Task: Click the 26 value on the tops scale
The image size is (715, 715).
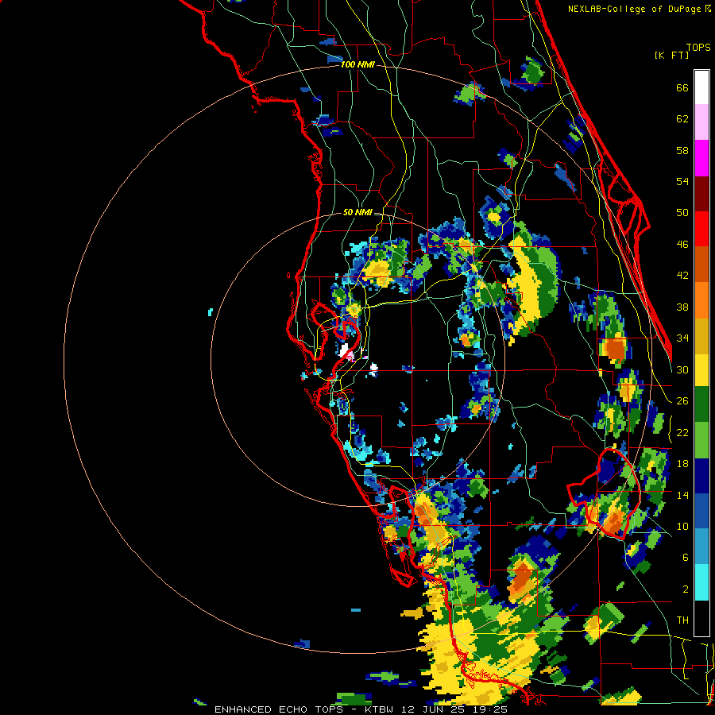Action: click(682, 401)
